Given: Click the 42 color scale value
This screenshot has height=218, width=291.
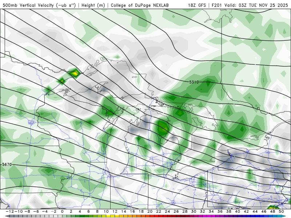Looking at the screenshot, I should point(246,211).
